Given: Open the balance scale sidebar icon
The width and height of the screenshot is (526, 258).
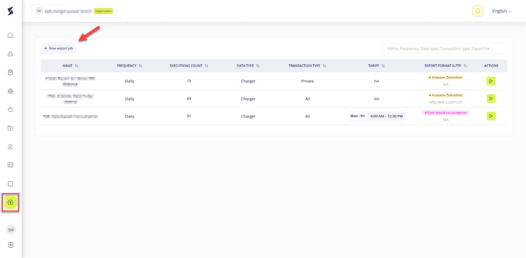Looking at the screenshot, I should [10, 91].
